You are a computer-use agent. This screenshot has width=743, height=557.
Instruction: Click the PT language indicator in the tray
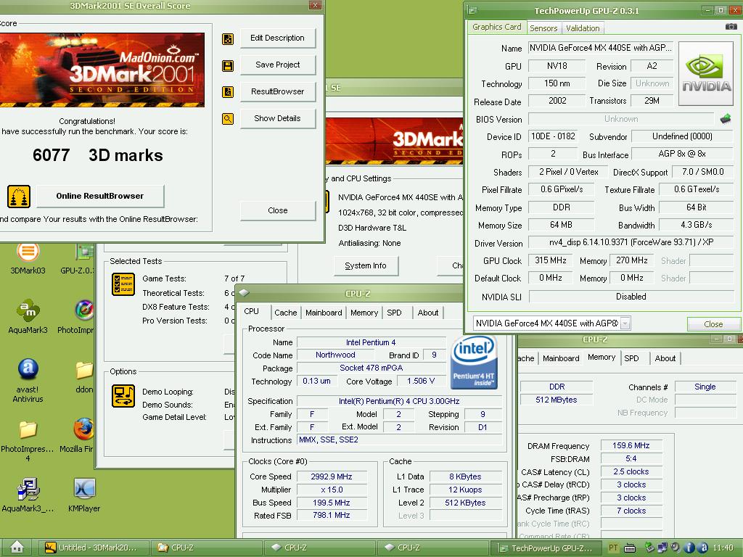coord(613,548)
